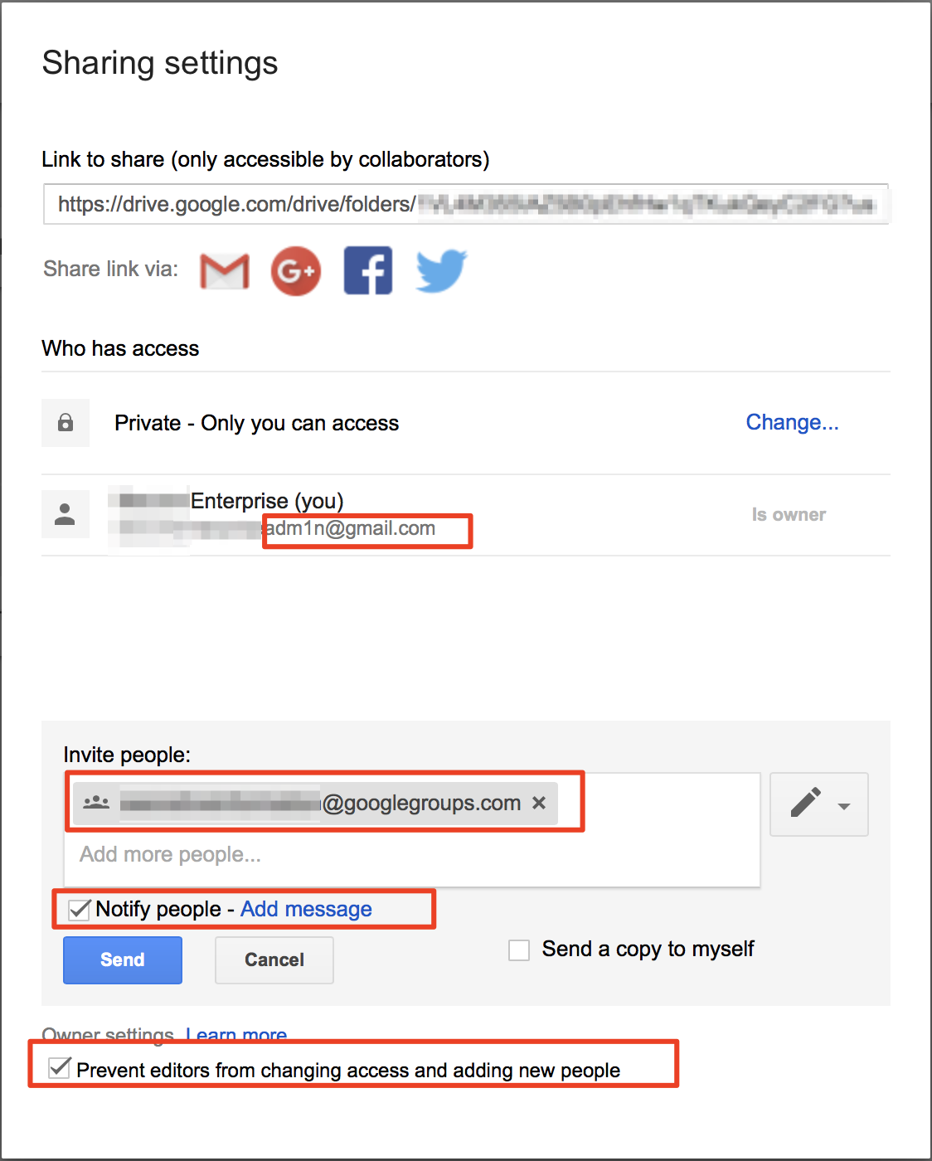Open the edit permission pencil dropdown
Viewport: 932px width, 1161px height.
tap(818, 804)
